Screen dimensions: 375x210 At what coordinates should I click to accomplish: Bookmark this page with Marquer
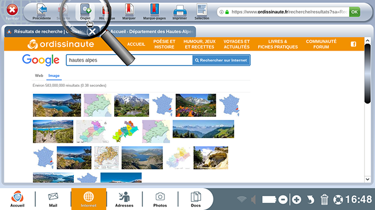pos(129,12)
